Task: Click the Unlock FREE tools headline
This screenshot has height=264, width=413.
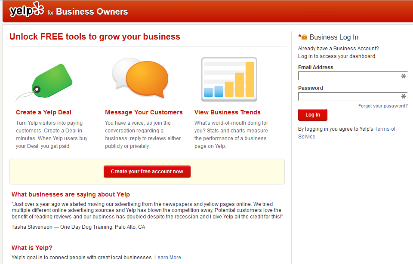Action: click(x=95, y=37)
